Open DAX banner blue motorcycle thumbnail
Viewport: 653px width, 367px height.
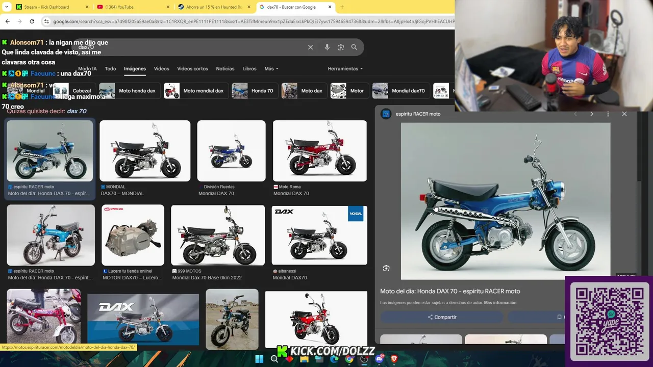143,320
